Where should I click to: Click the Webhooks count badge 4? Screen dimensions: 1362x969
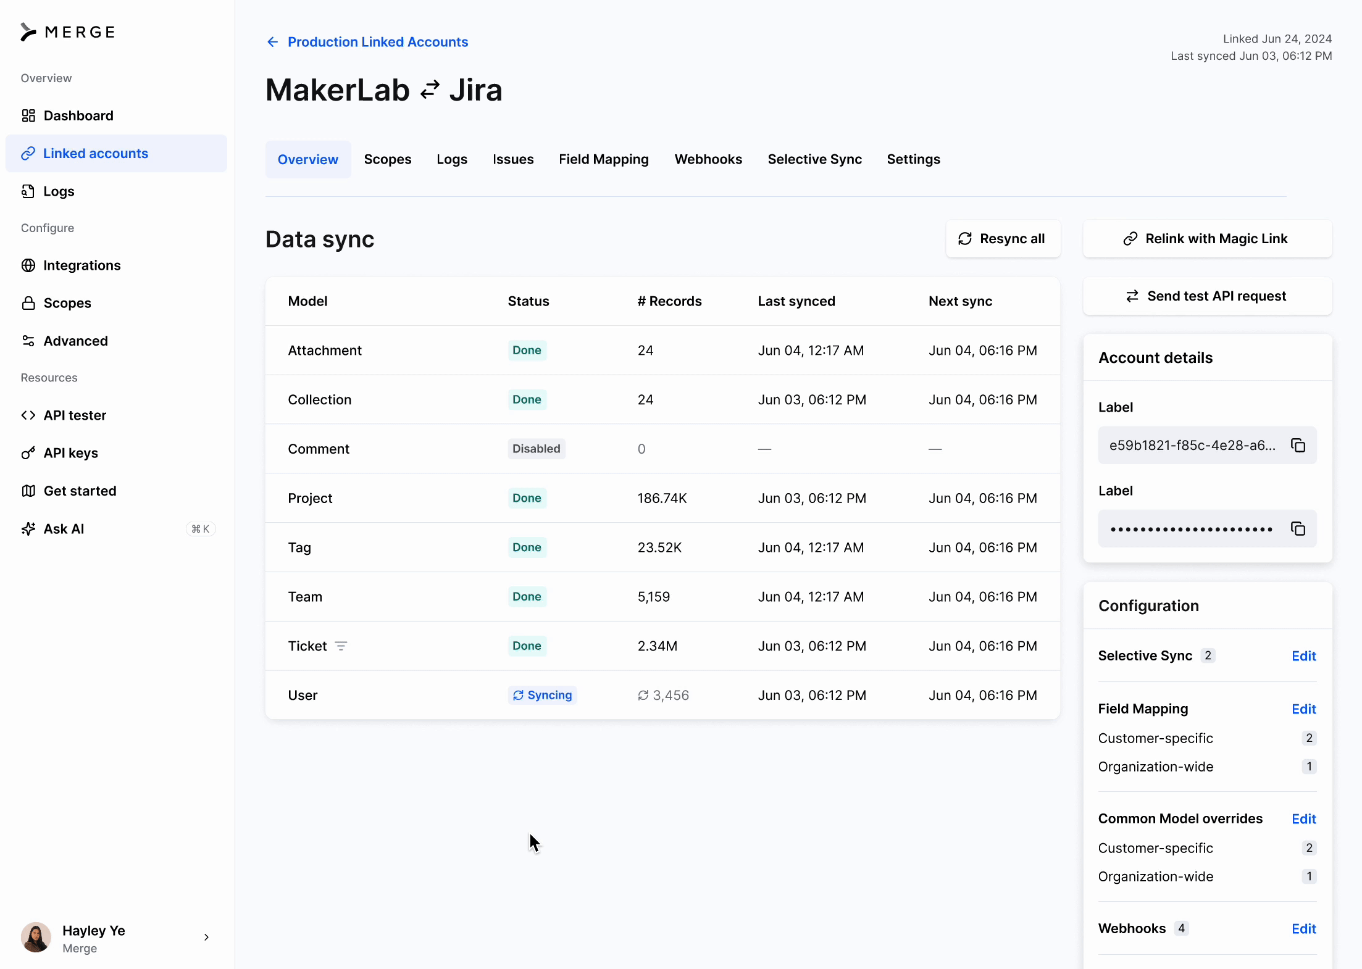(x=1181, y=928)
